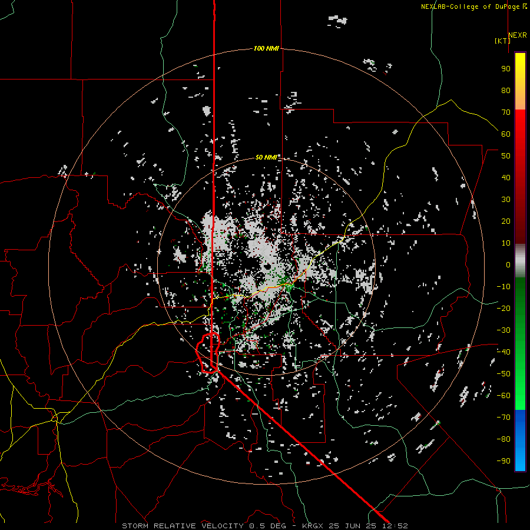
Task: Click the "NEXR" label above the color scale
Action: (x=518, y=35)
